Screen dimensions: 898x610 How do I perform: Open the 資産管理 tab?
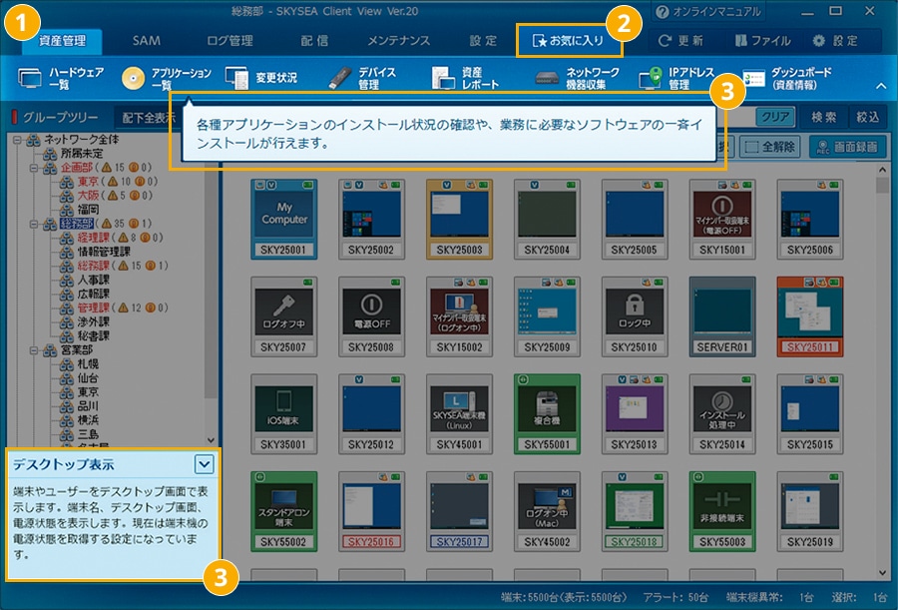tap(63, 41)
